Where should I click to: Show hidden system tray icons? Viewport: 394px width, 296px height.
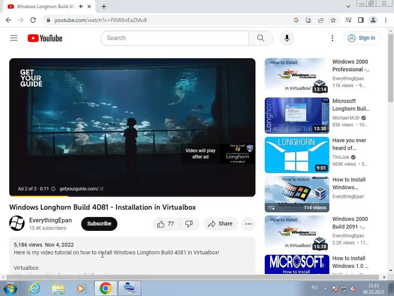point(325,289)
